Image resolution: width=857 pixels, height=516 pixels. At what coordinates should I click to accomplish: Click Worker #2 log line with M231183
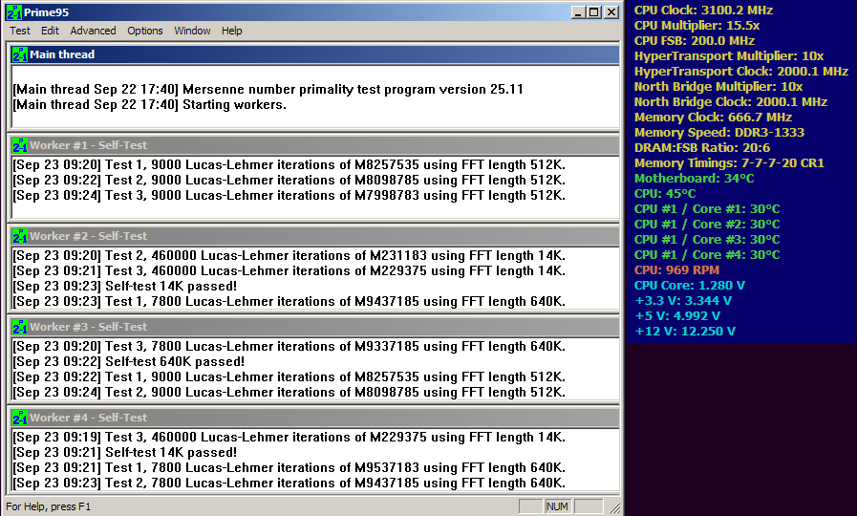[289, 255]
